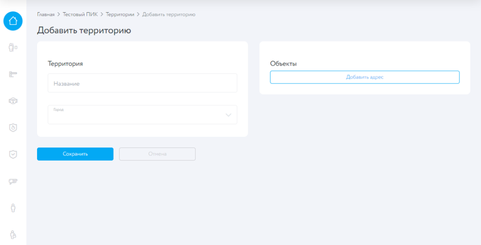Open the surveillance camera icon
Image resolution: width=481 pixels, height=245 pixels.
click(13, 181)
